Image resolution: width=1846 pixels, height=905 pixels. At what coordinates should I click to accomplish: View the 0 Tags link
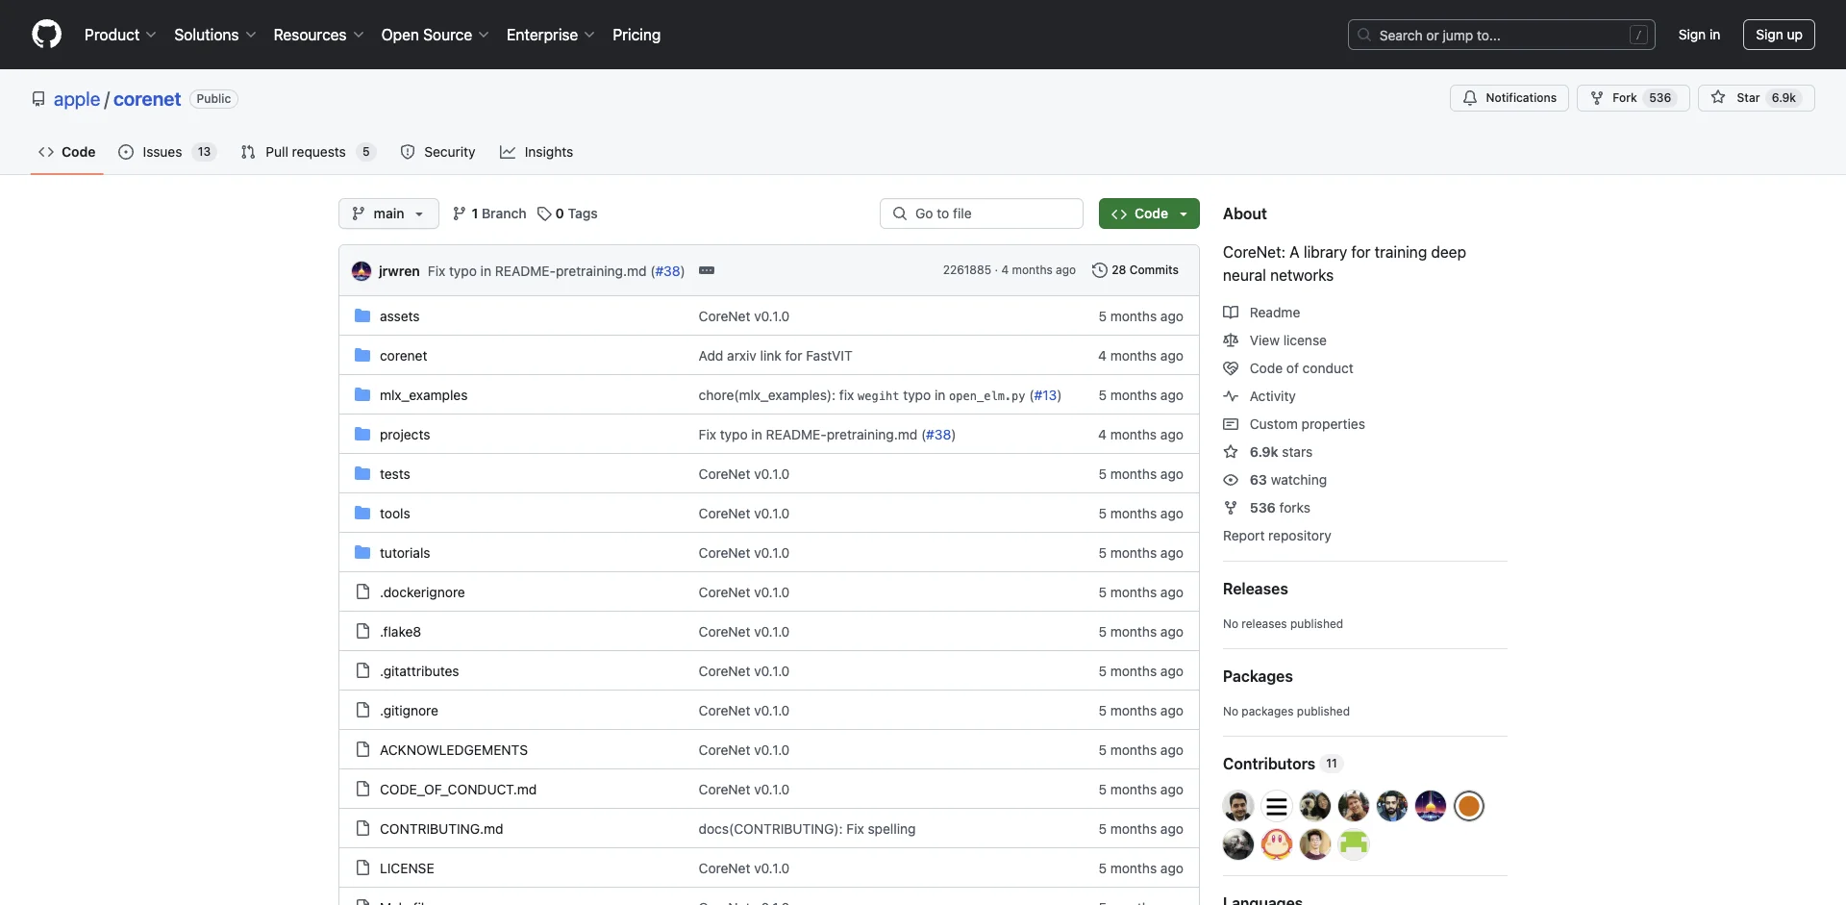pos(567,214)
